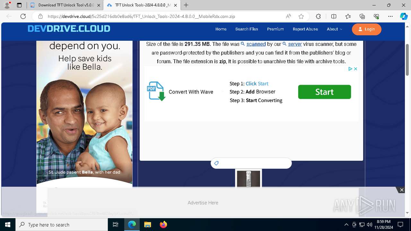
Task: Close the Download TFT Unlock Tool tab
Action: coord(99,5)
